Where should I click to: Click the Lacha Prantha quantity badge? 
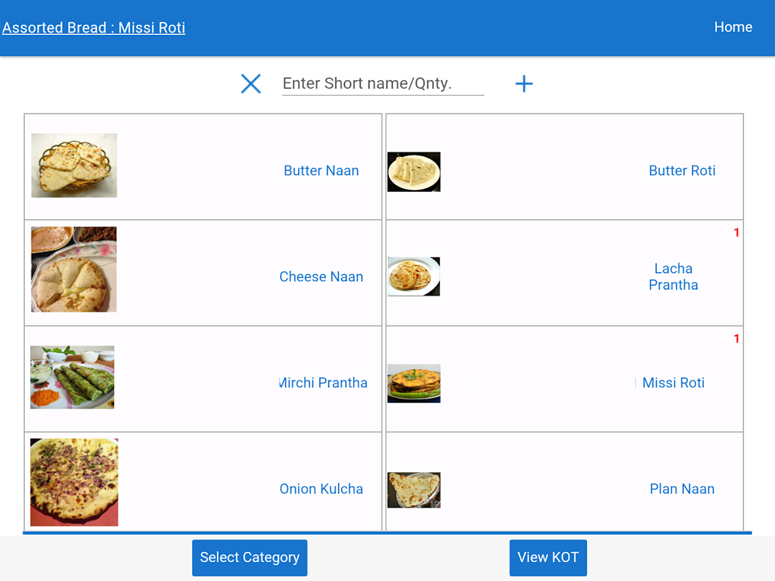click(737, 233)
